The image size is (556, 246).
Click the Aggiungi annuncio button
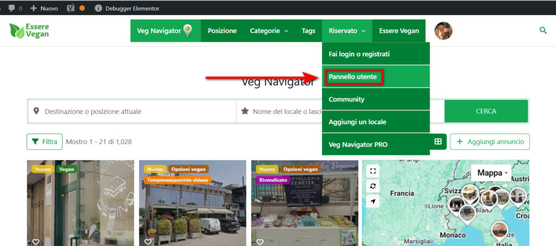pyautogui.click(x=490, y=142)
